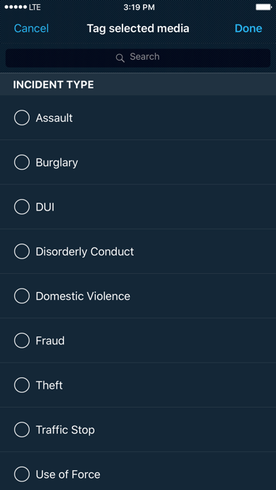Viewport: 276px width, 490px height.
Task: Mark the Domestic Violence radio circle
Action: (22, 296)
